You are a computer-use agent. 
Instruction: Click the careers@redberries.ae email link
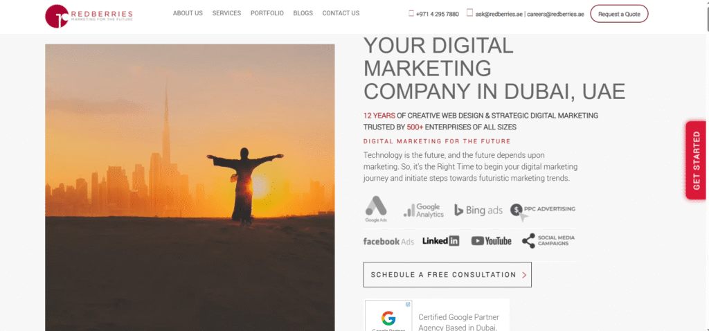tap(555, 14)
